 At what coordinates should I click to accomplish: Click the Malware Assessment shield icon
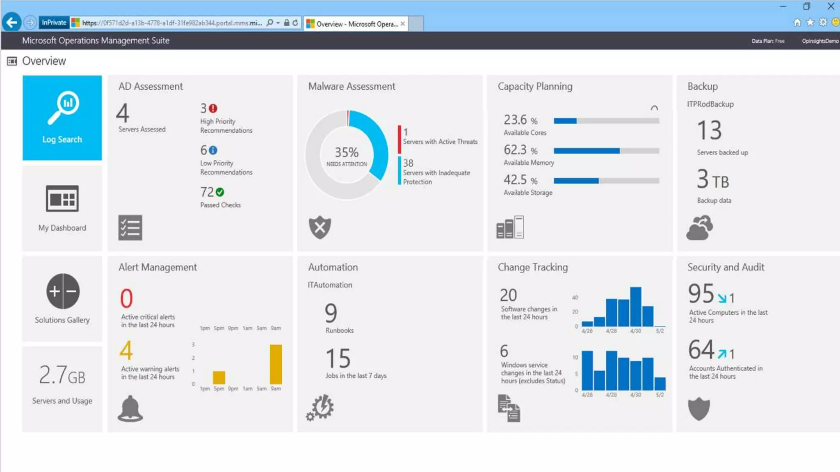[320, 227]
